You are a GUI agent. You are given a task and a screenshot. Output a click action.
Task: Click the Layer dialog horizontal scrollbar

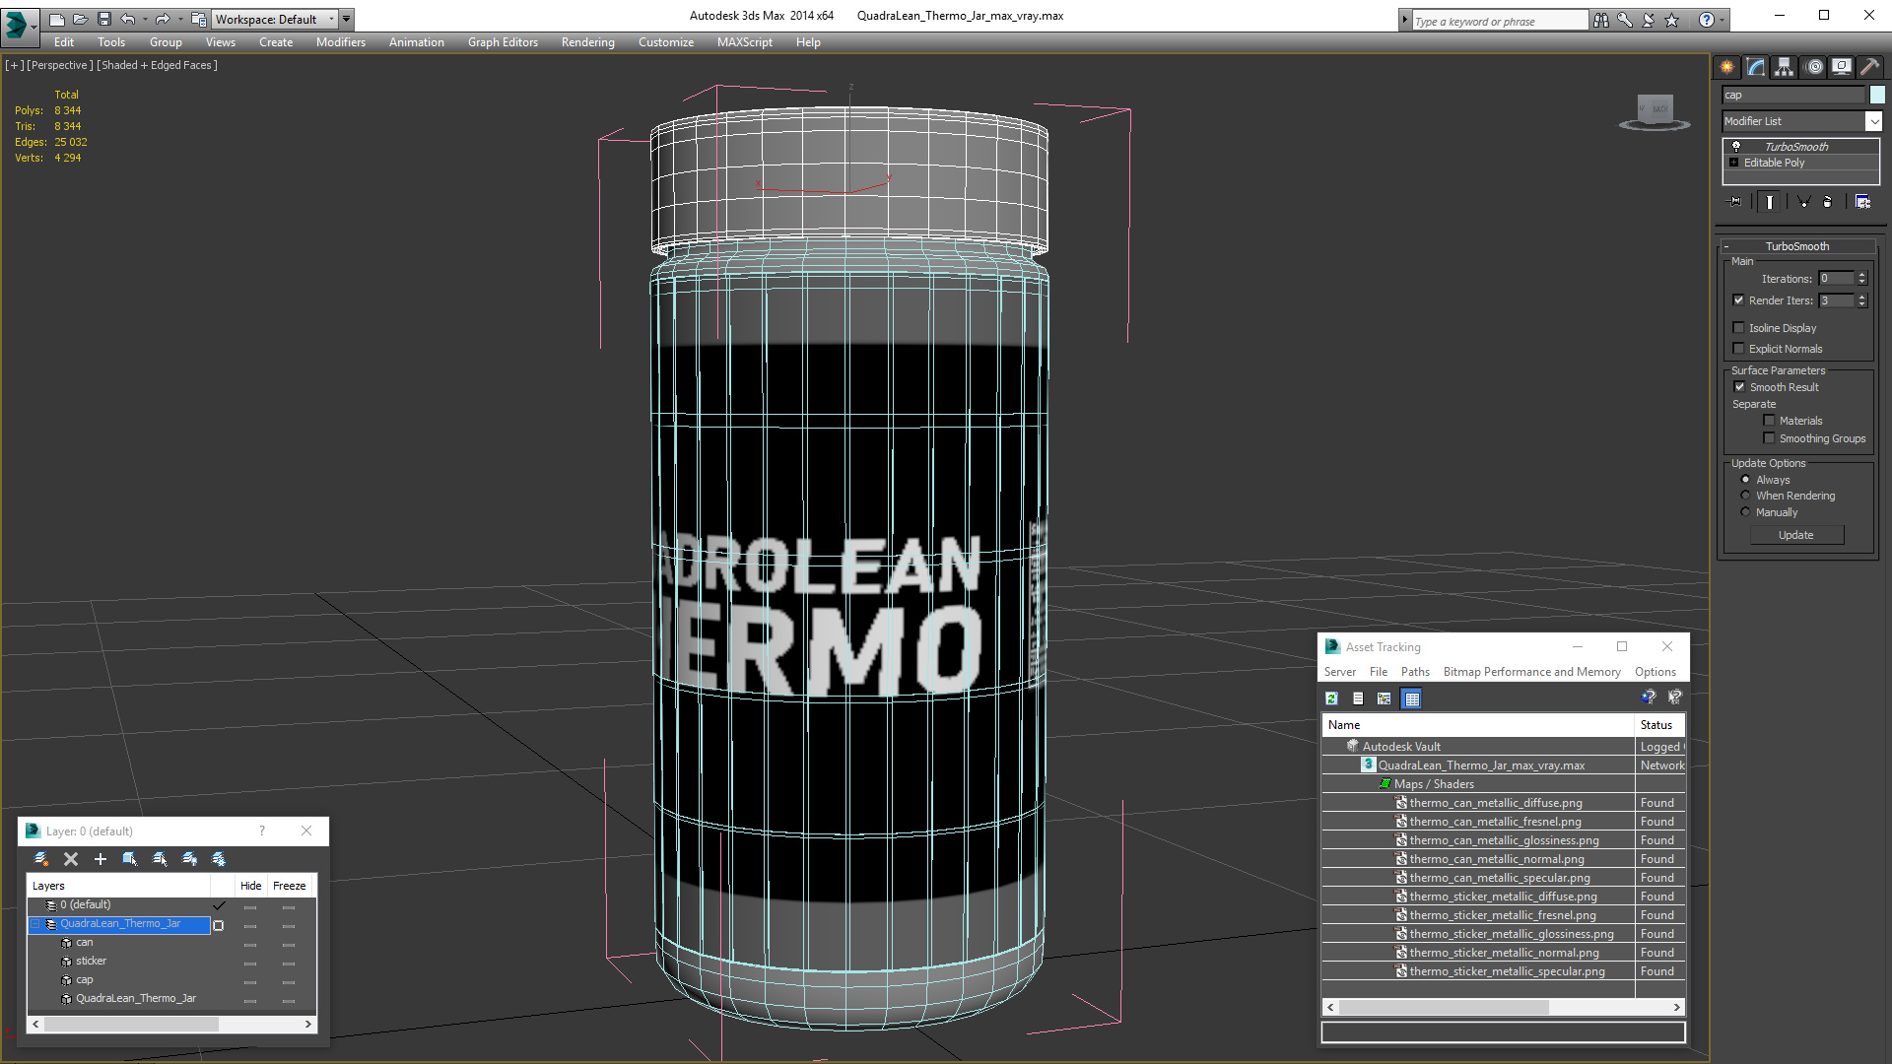pos(171,1025)
